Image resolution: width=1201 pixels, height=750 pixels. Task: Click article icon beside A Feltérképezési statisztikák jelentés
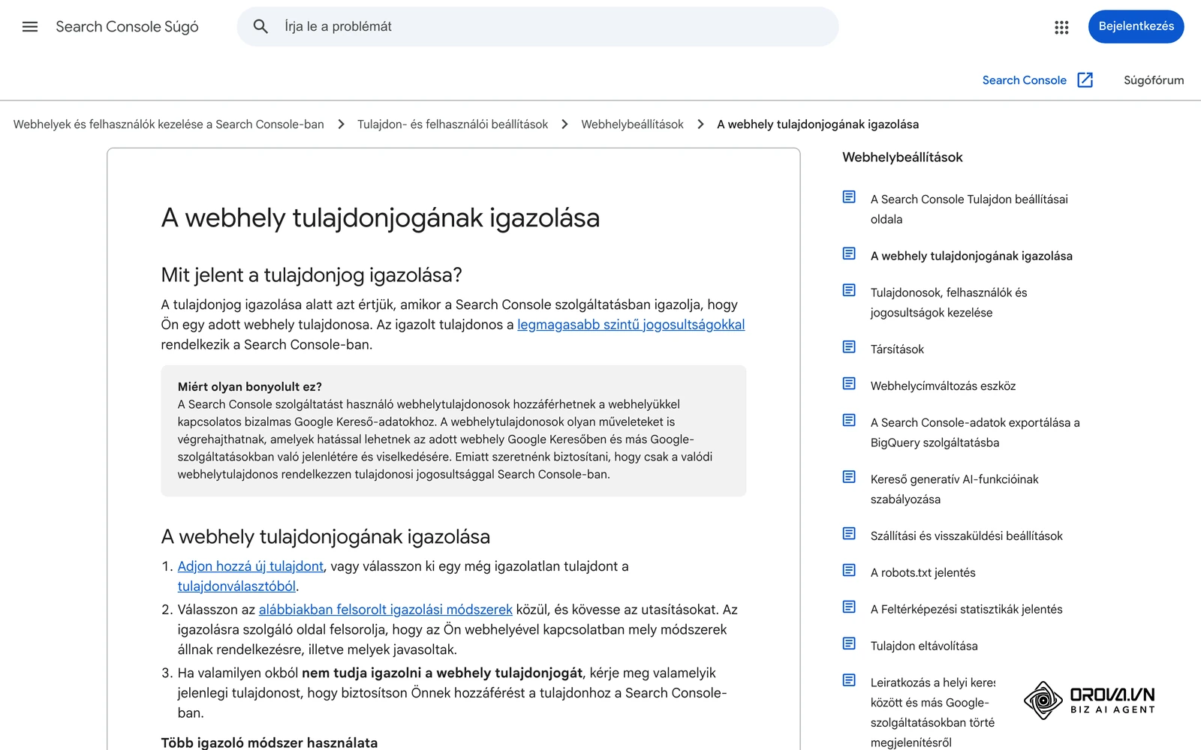(x=849, y=607)
